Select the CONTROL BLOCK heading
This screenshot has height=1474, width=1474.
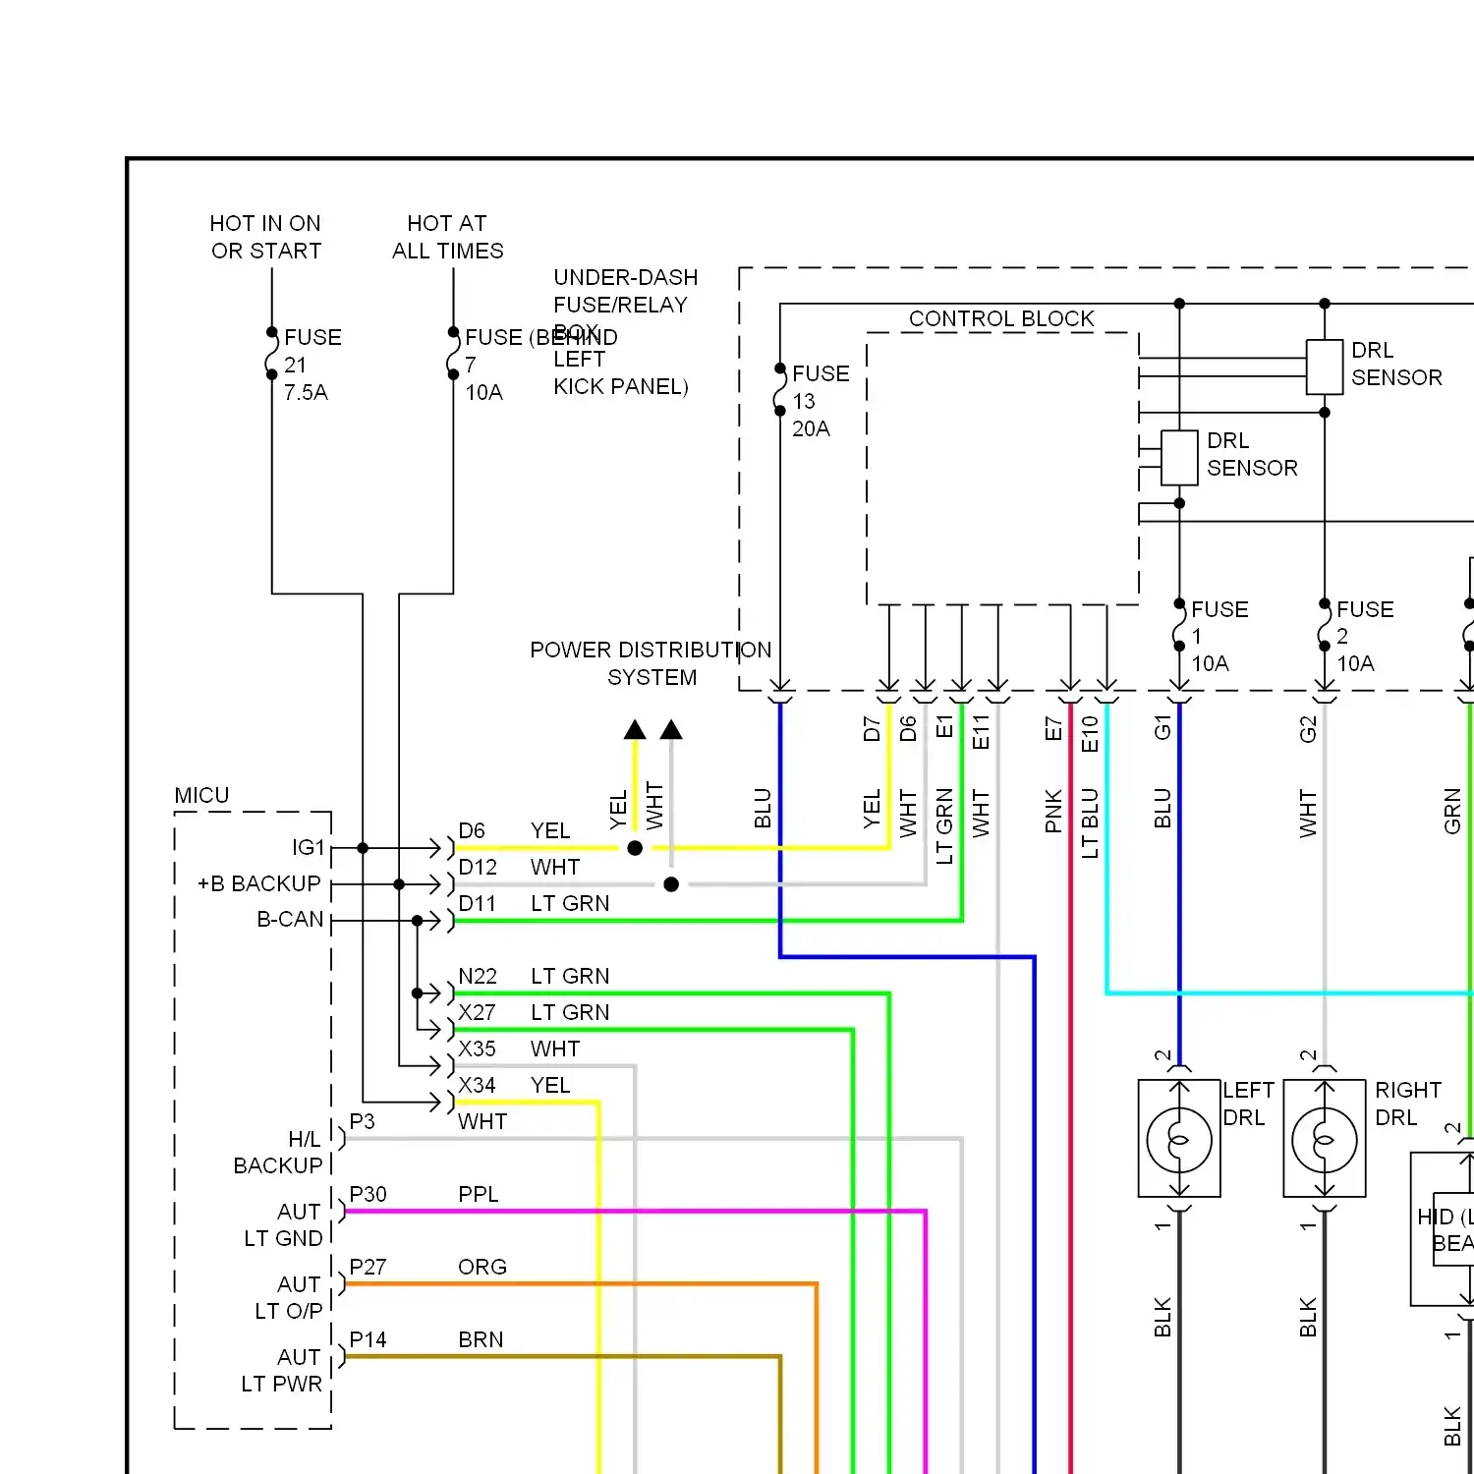click(x=1001, y=318)
